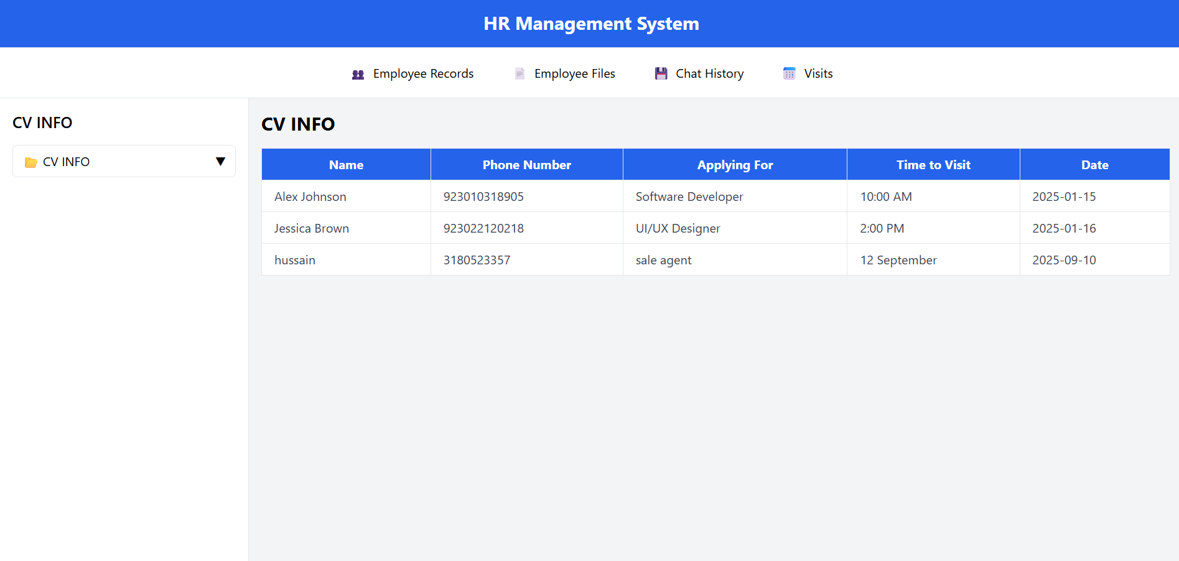Click the HR Management System title
The image size is (1179, 561).
(590, 23)
